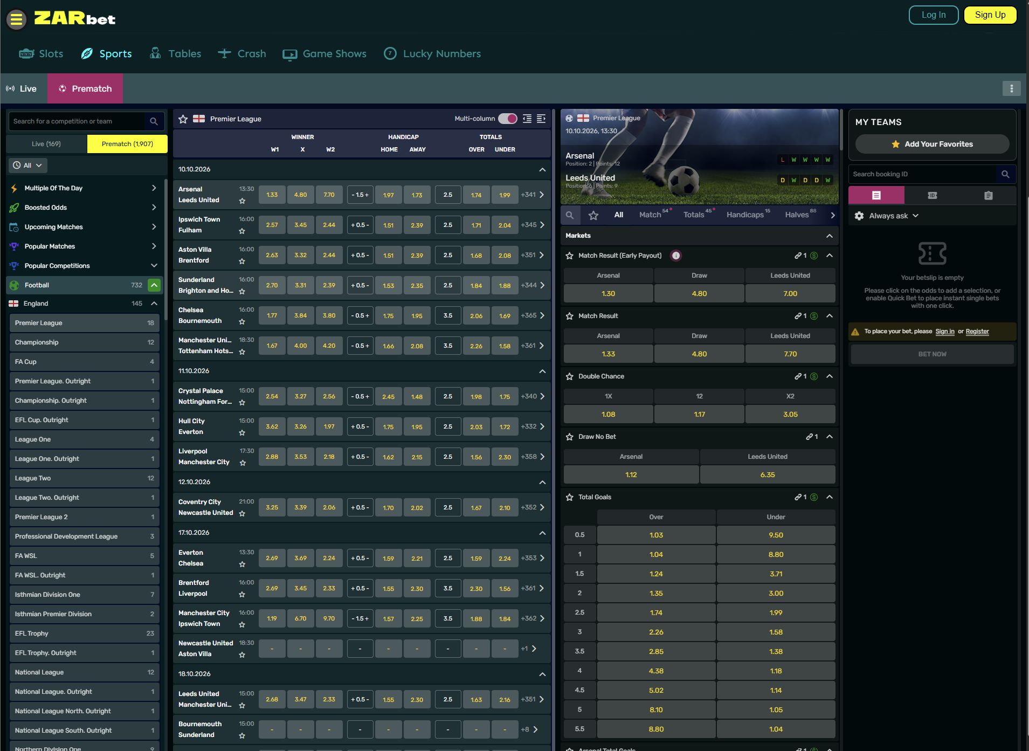Click the booking ID search icon
Screen dimensions: 1029x751
point(1005,174)
